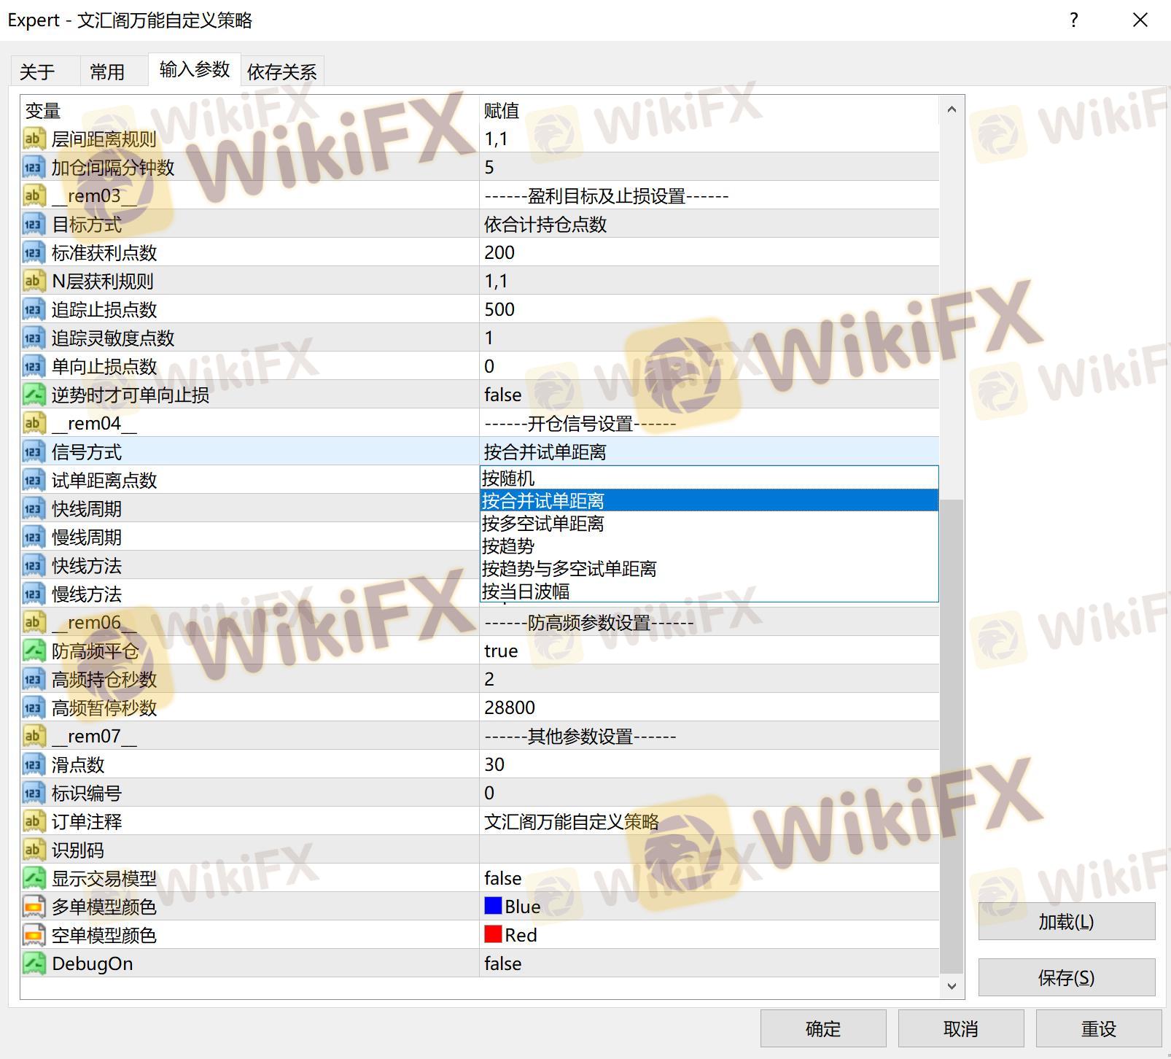This screenshot has width=1171, height=1059.
Task: Click the Blue color swatch for 多单模型颜色
Action: coord(493,906)
